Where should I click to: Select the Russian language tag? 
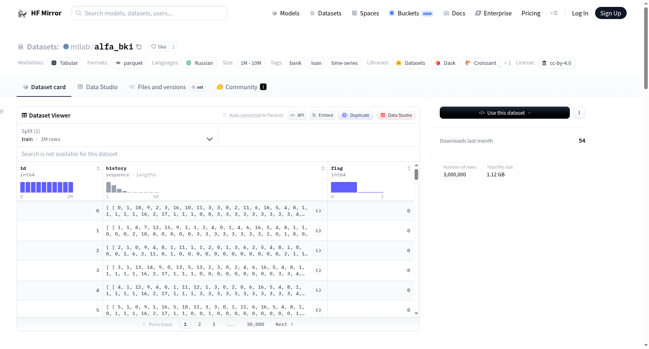pos(200,63)
